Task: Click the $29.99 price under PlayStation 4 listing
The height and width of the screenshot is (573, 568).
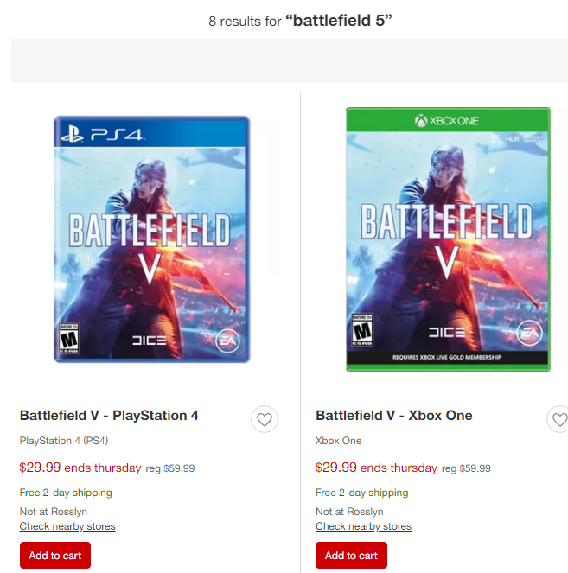Action: tap(40, 468)
